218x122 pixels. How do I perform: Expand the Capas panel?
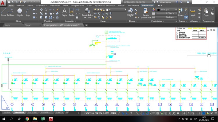tap(104, 21)
